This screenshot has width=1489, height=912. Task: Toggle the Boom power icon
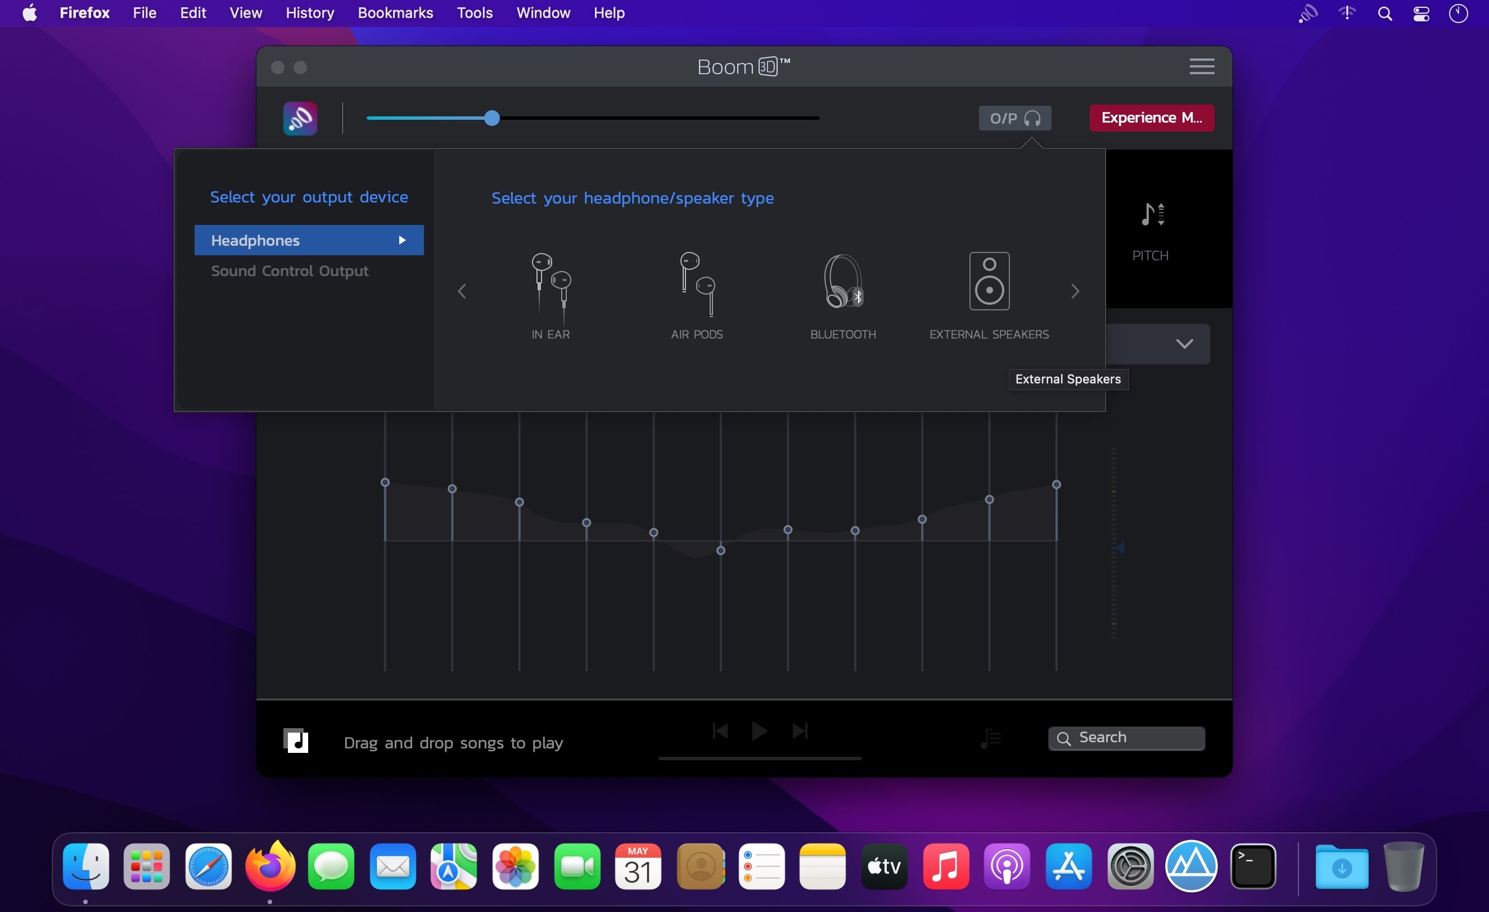tap(300, 119)
